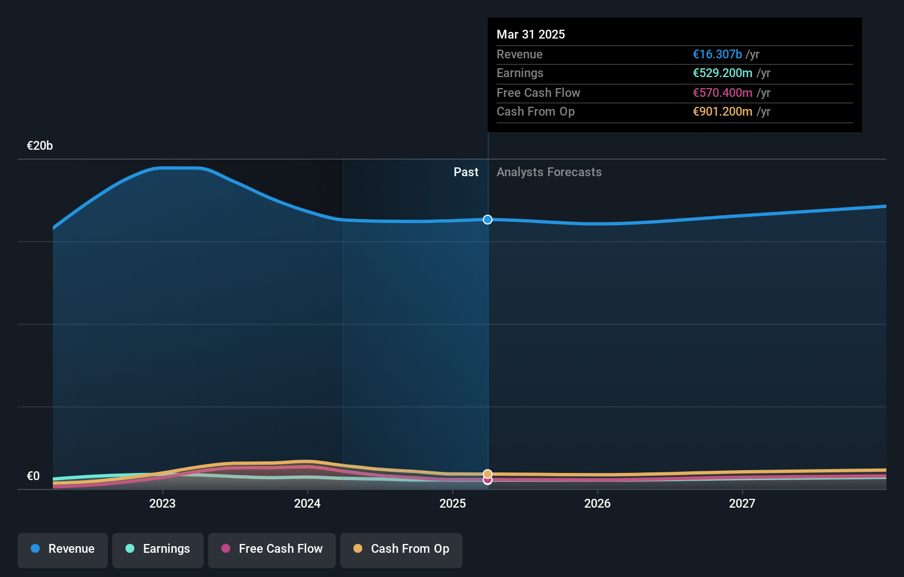The image size is (904, 577).
Task: Toggle the Revenue series visibility
Action: click(62, 549)
